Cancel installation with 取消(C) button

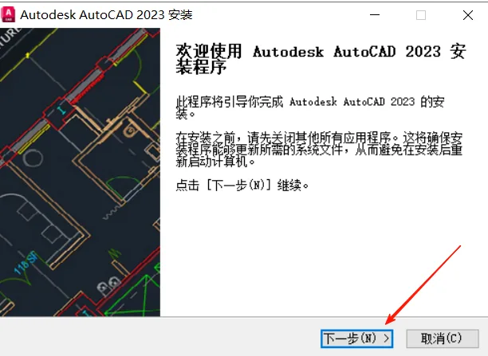[x=443, y=338]
